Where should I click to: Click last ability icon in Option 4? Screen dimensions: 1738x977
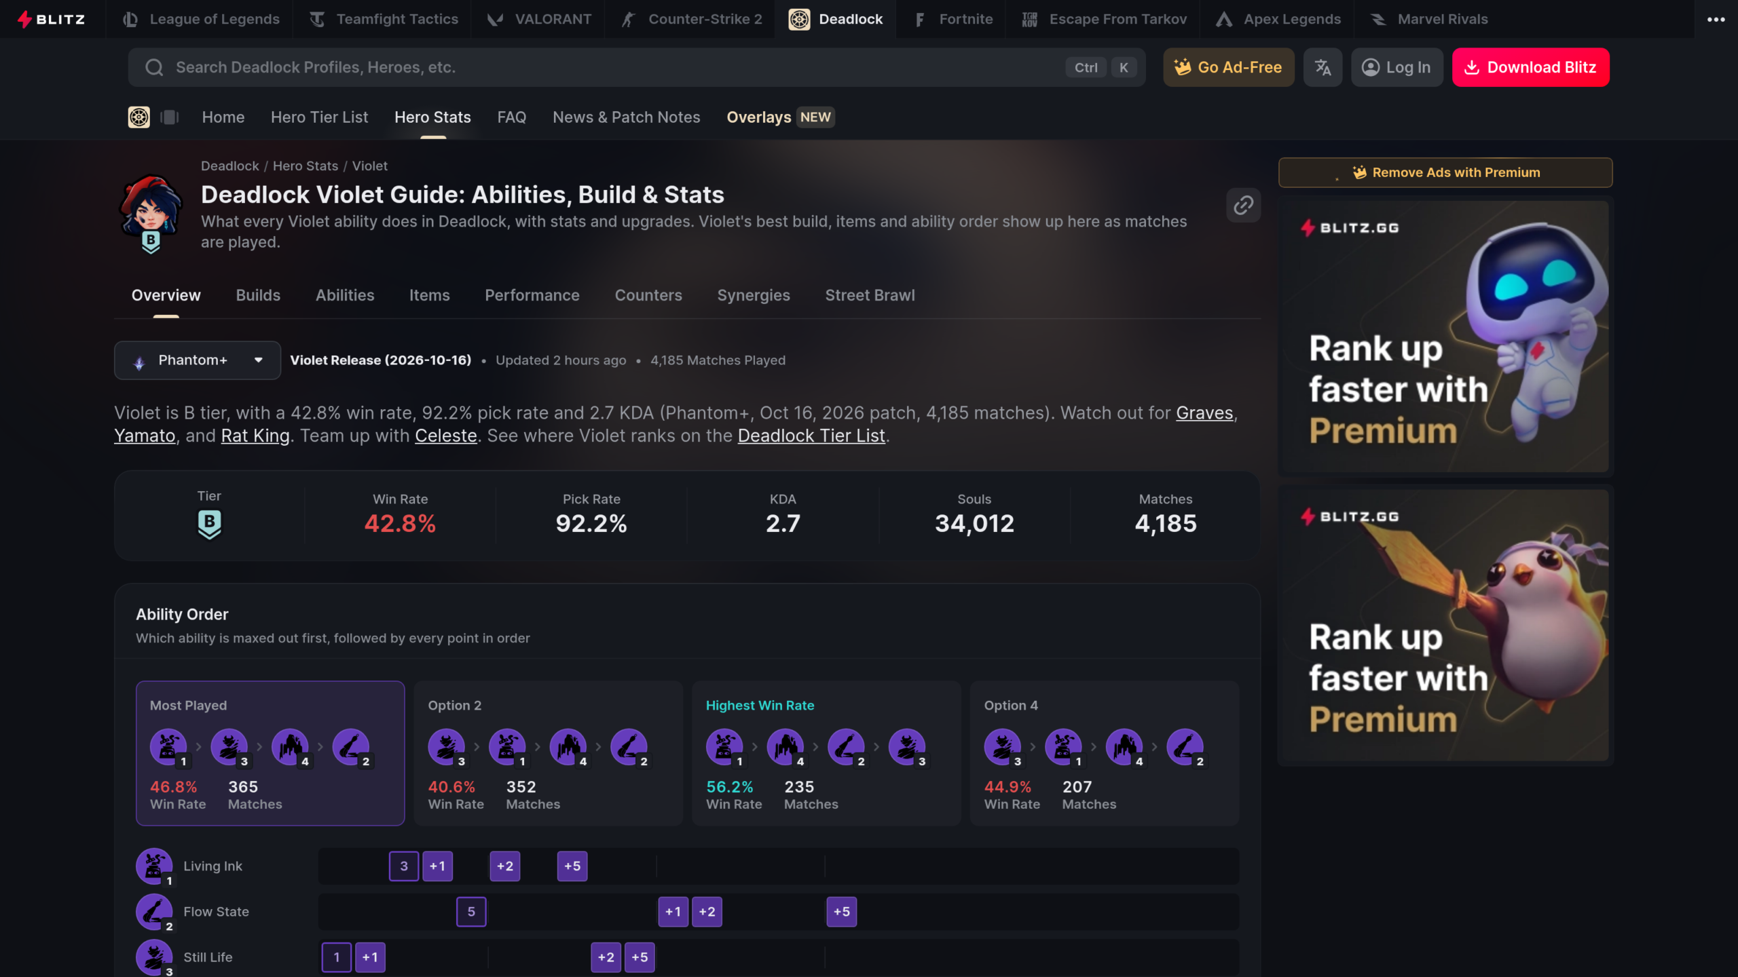(x=1185, y=747)
